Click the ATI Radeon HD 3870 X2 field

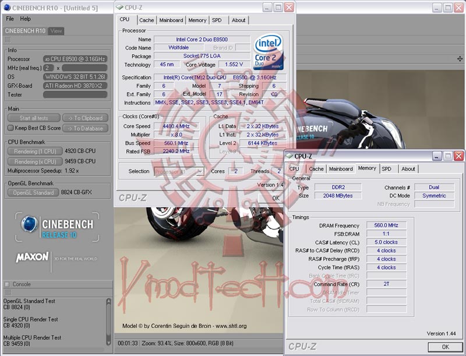(75, 86)
